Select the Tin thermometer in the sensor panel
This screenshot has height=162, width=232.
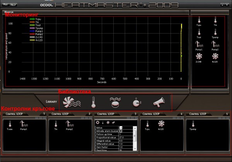click(215, 20)
